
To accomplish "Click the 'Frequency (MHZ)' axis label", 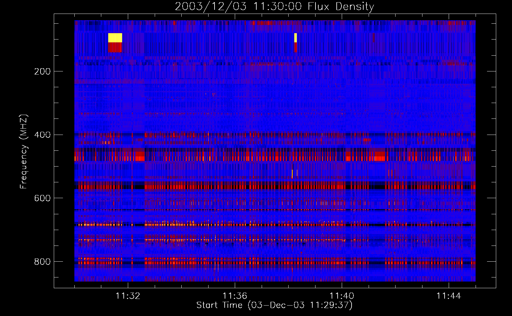I will (x=24, y=151).
